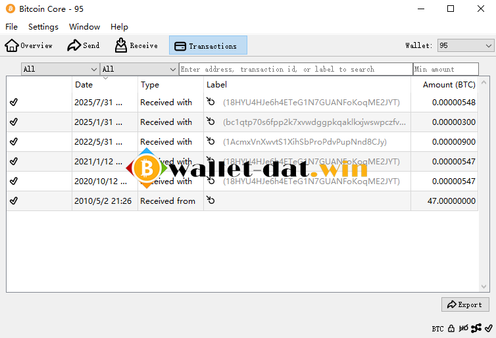Image resolution: width=496 pixels, height=338 pixels.
Task: Click the receive arrow icon in 2025/7/31 row
Action: click(x=211, y=101)
